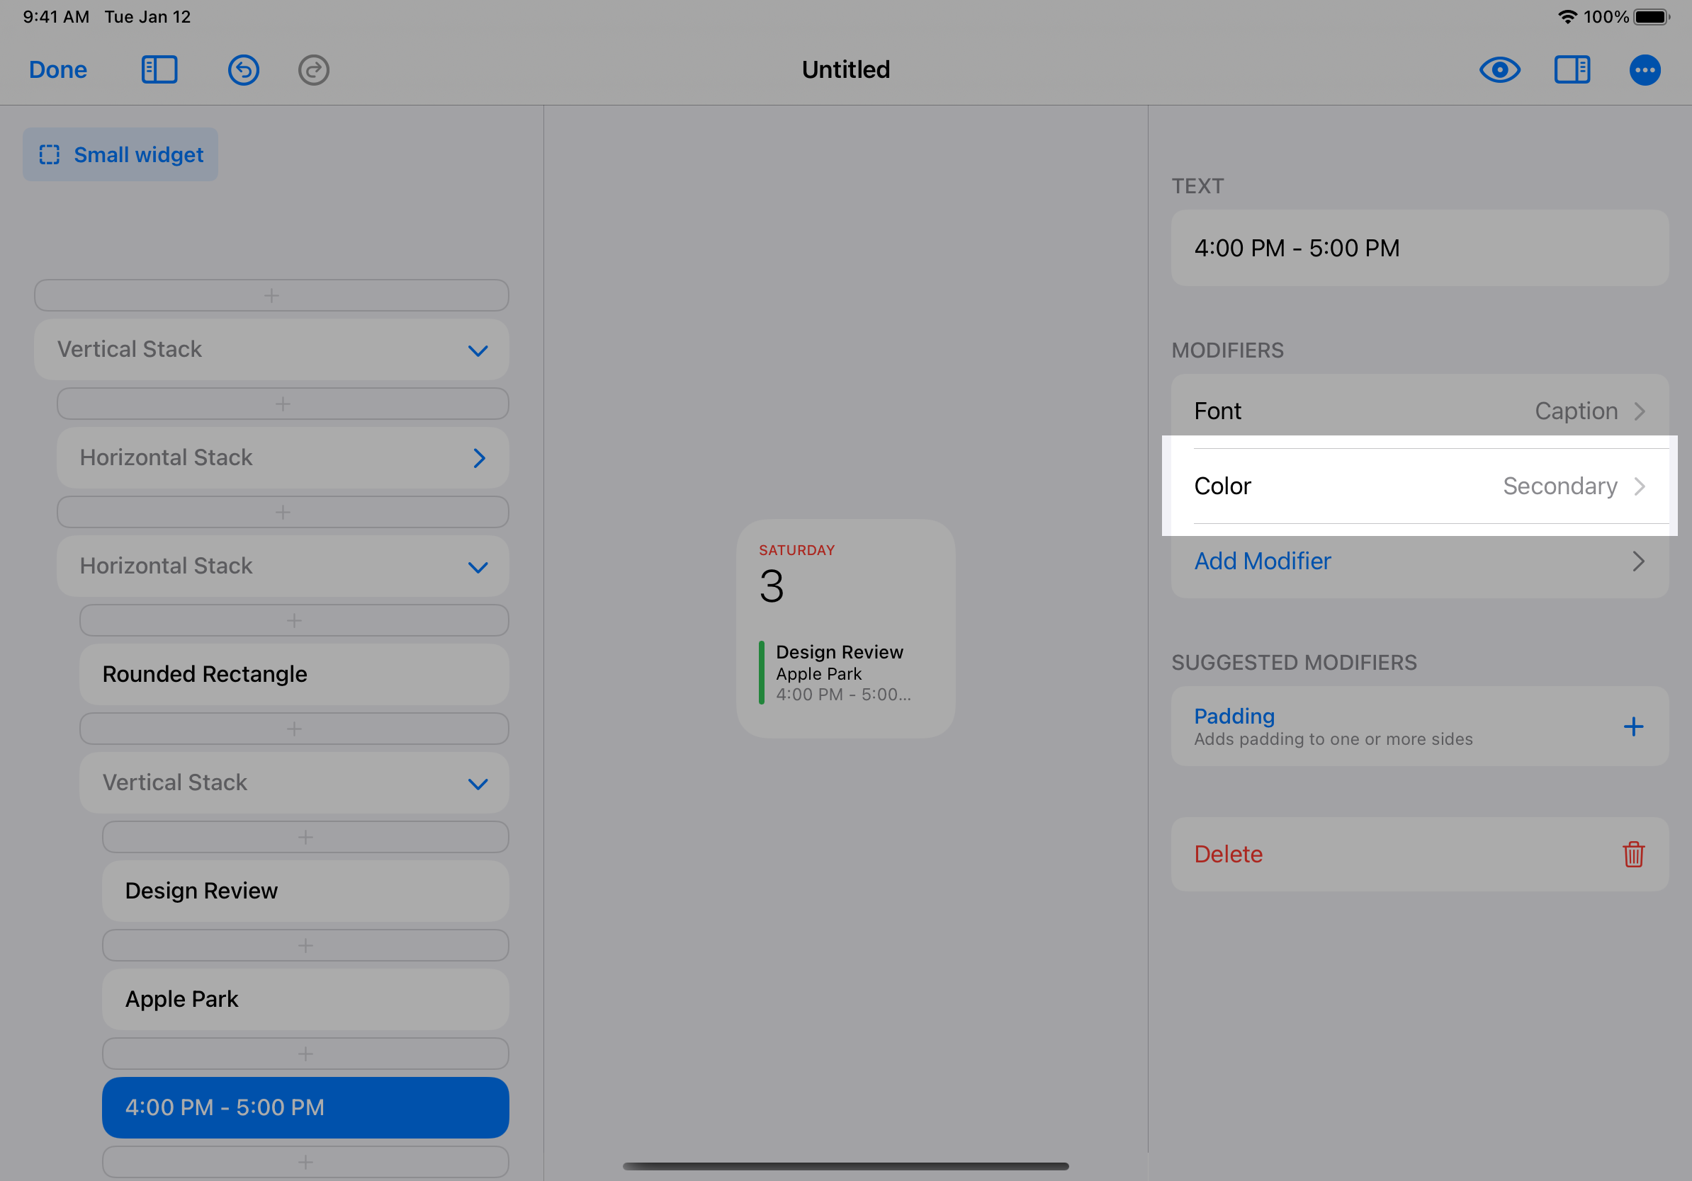Screen dimensions: 1692x1181
Task: Click the redo arrow icon
Action: pyautogui.click(x=313, y=70)
